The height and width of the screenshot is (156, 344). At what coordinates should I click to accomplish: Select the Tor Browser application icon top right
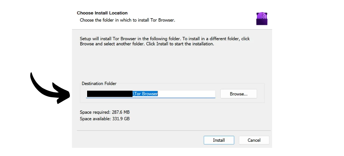pyautogui.click(x=261, y=18)
